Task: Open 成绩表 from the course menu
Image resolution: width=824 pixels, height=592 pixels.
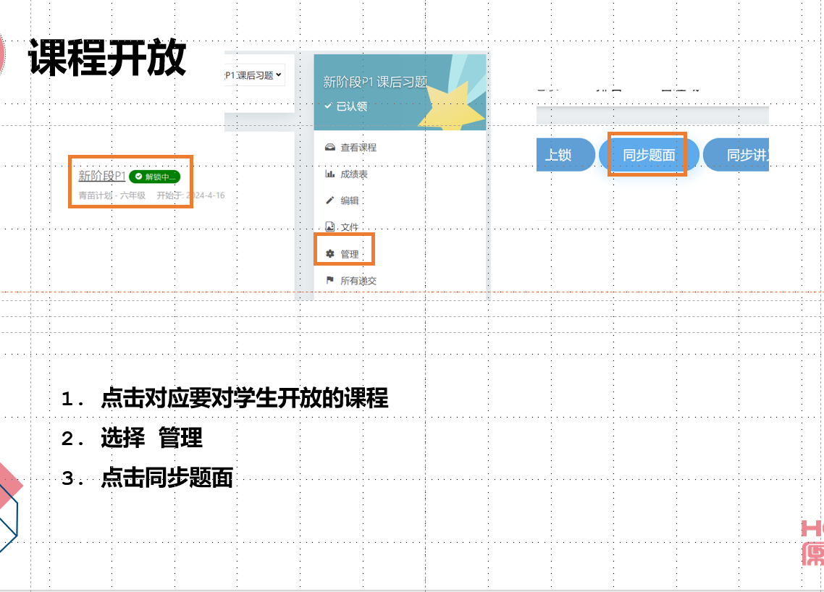Action: [354, 174]
